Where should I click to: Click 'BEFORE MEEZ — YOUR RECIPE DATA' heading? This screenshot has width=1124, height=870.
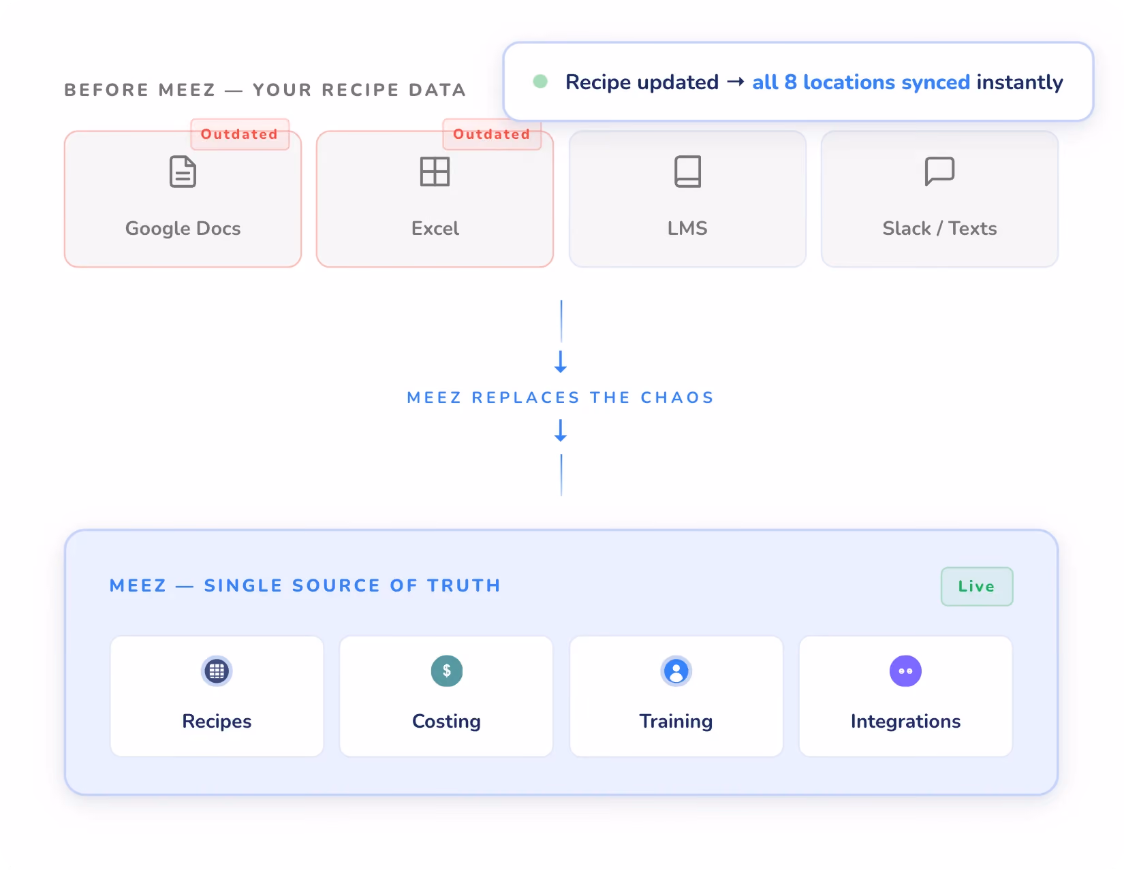point(265,90)
